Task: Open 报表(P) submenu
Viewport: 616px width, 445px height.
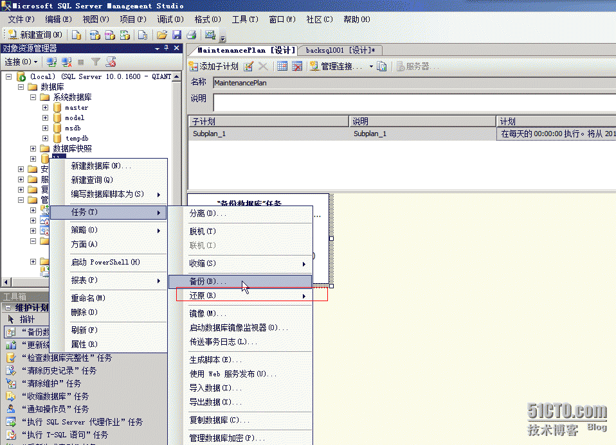Action: [x=109, y=280]
